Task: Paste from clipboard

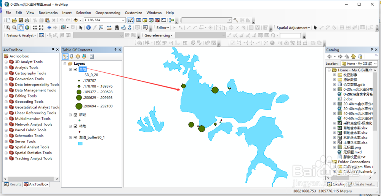Action: [x=47, y=20]
